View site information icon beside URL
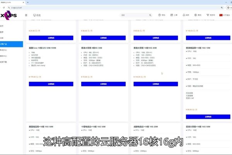The image size is (232, 155). coord(9,8)
